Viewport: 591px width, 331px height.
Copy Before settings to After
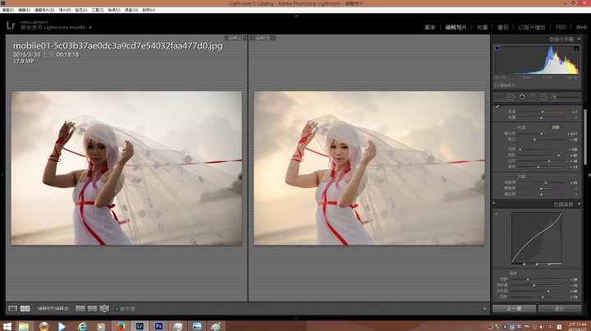tap(80, 308)
